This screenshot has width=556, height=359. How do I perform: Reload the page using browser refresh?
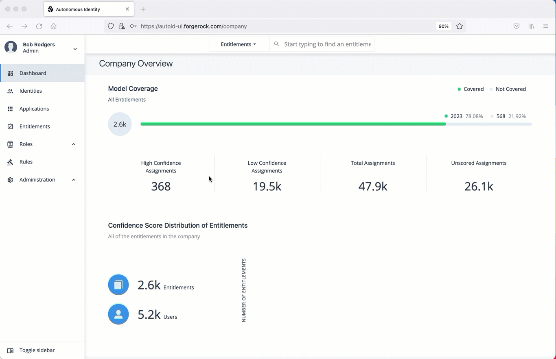pos(39,26)
